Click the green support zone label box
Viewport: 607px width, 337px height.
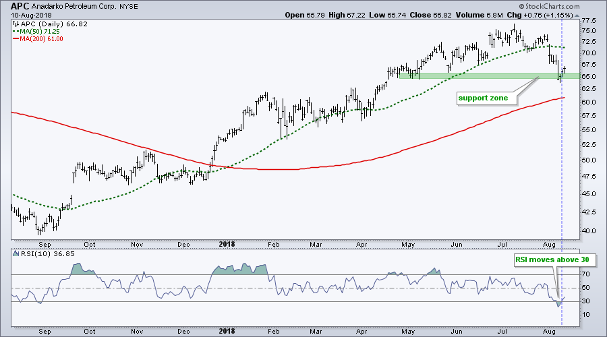(x=486, y=98)
